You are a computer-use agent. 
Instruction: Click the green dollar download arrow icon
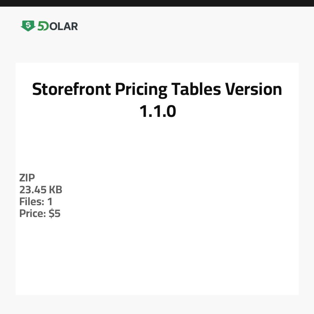[x=28, y=26]
